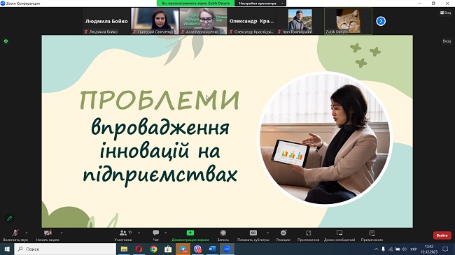The width and height of the screenshot is (455, 255).
Task: Open the Apps (Приложения) icon
Action: [x=308, y=233]
